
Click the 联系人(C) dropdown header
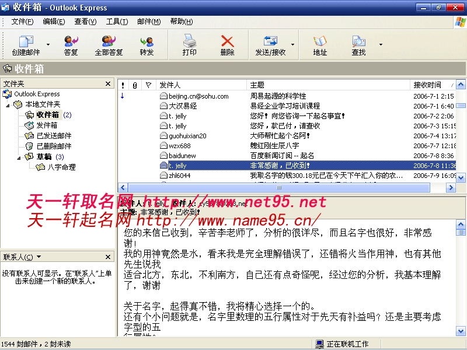tap(18, 257)
